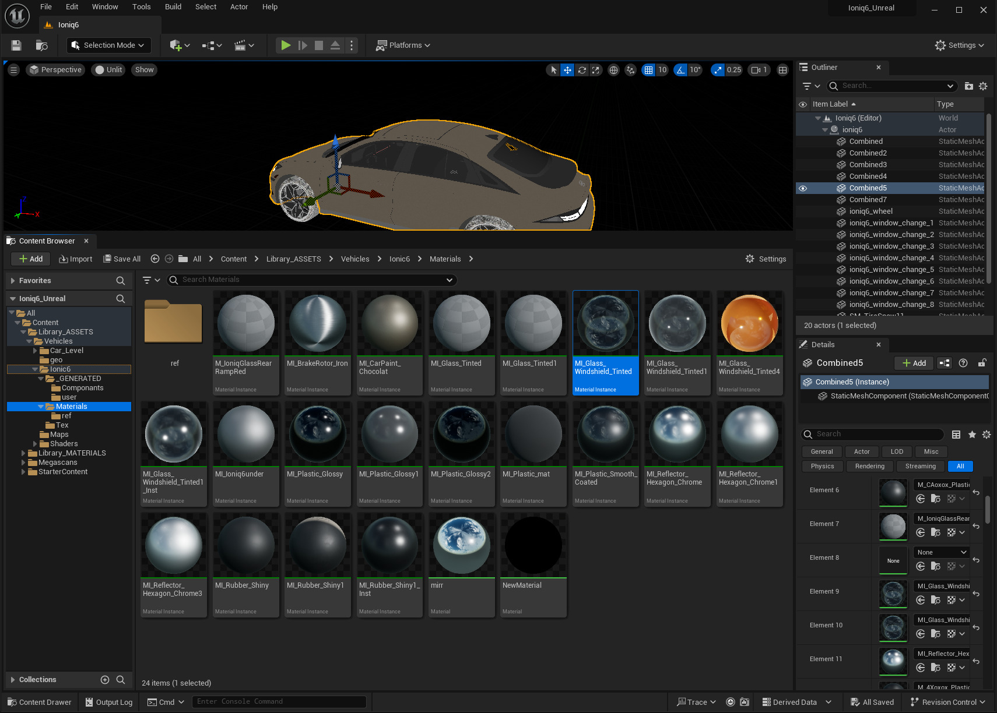Open the Unlit view mode dropdown

click(x=108, y=70)
